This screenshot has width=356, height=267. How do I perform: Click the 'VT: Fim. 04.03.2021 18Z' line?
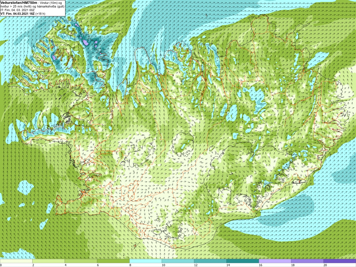point(17,14)
